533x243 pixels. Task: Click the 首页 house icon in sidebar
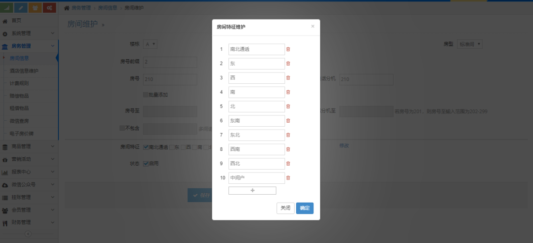pyautogui.click(x=5, y=21)
